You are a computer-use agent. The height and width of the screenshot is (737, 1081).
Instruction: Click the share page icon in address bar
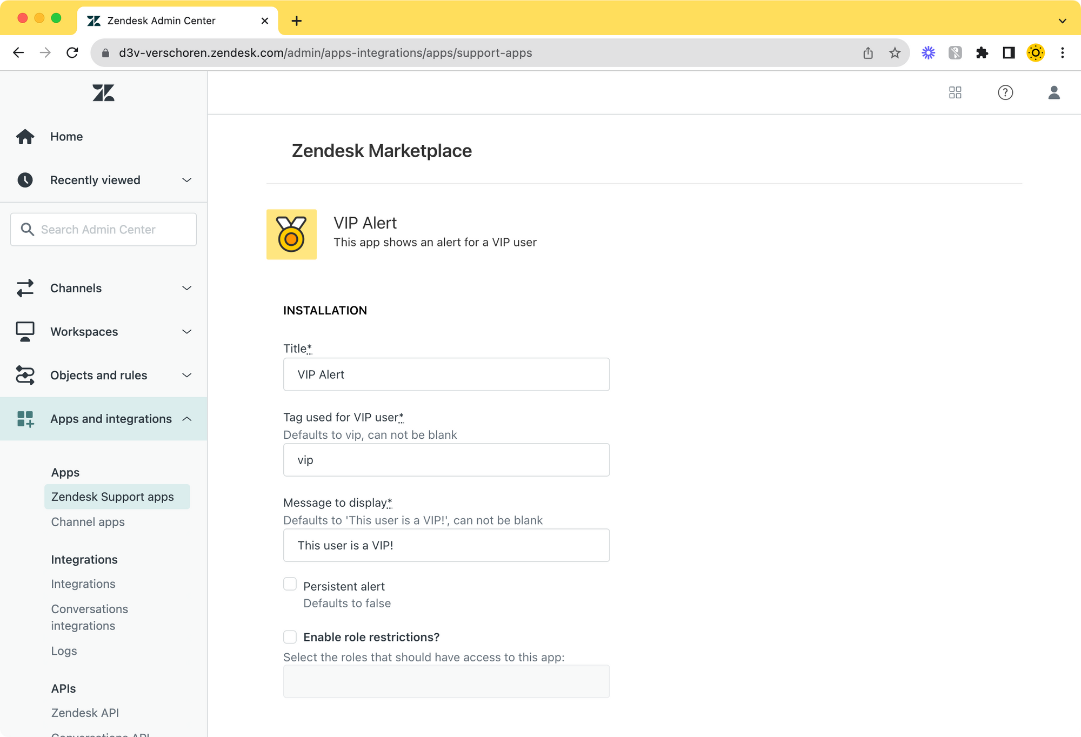(x=868, y=53)
